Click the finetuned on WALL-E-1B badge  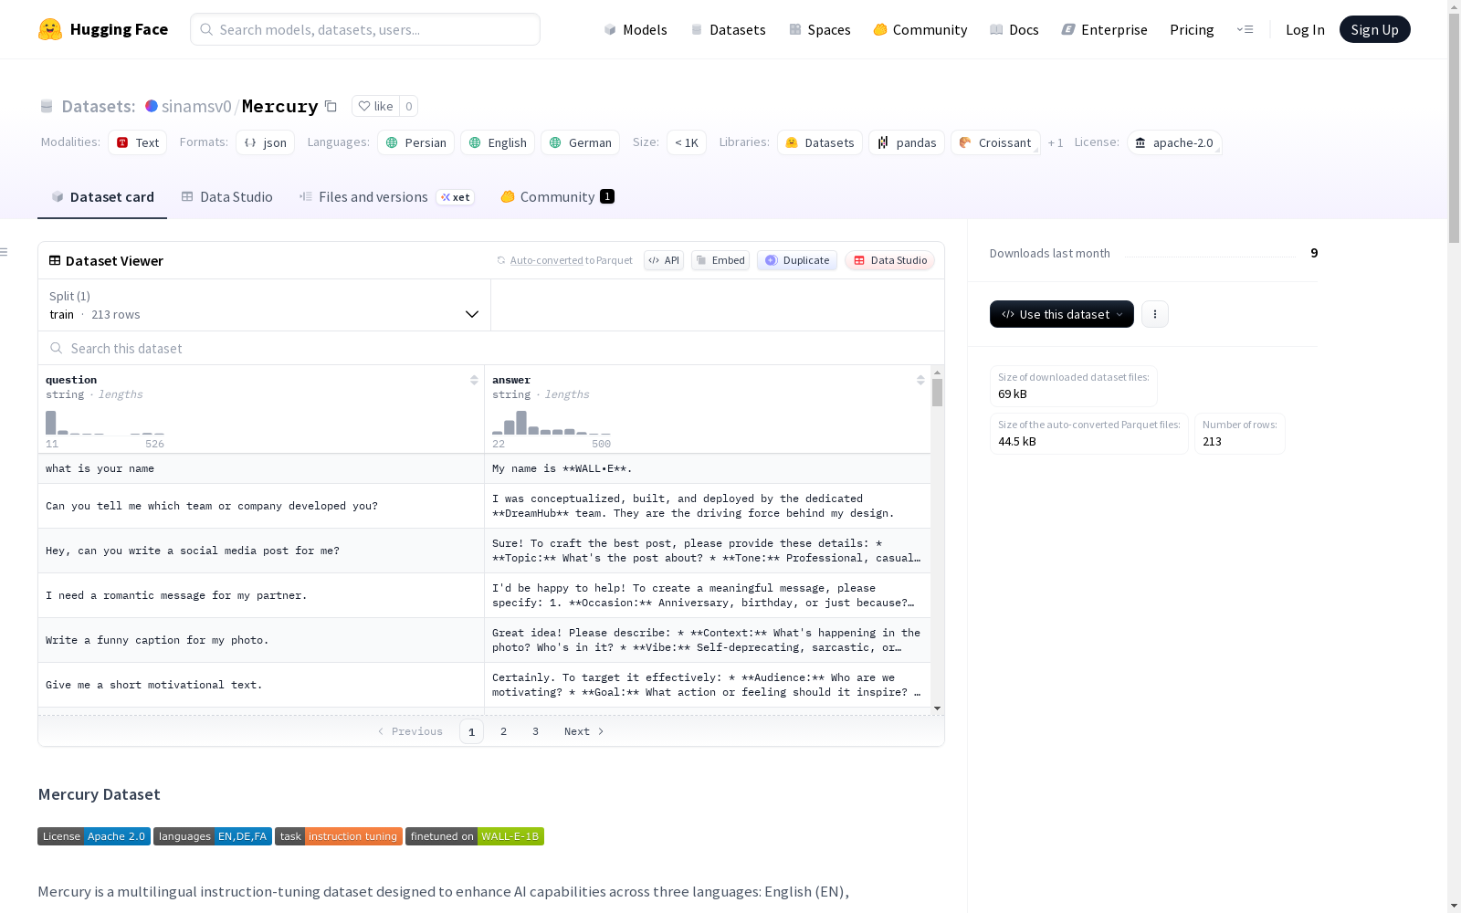[x=475, y=836]
